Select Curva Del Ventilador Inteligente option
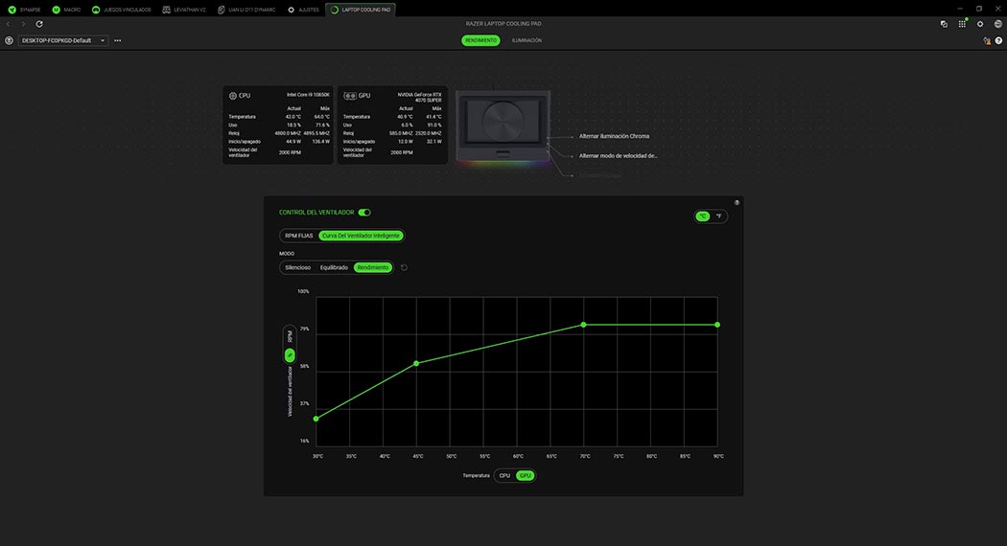 (361, 236)
